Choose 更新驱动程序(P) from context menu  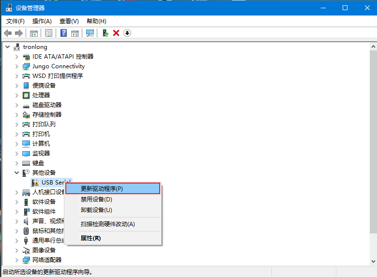tap(113, 188)
